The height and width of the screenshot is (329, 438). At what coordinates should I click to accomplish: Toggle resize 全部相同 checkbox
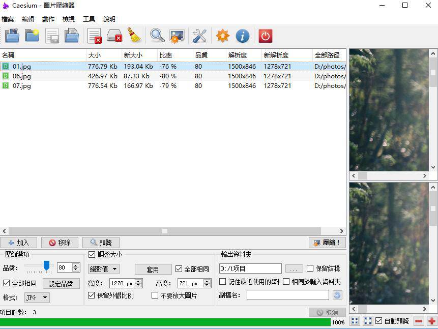click(179, 269)
